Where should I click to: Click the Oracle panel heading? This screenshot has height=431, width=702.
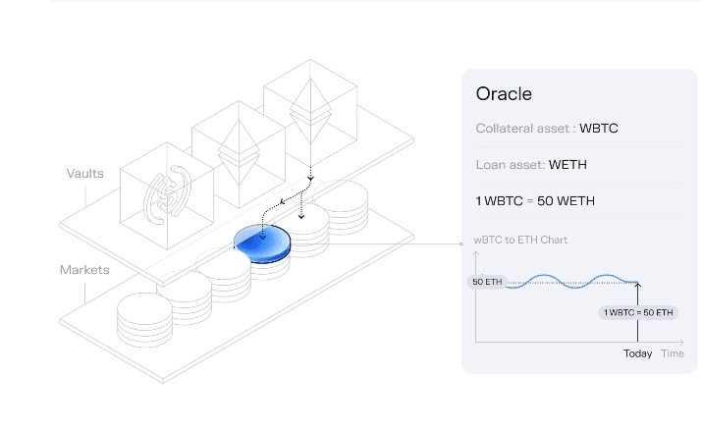point(504,94)
